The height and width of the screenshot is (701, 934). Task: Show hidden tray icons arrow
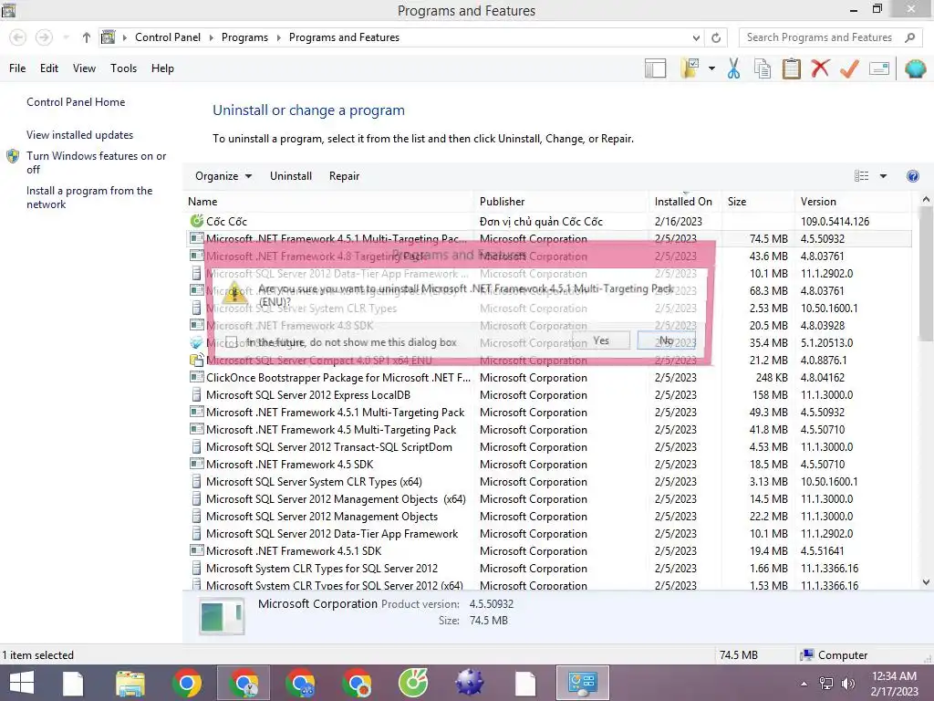804,684
